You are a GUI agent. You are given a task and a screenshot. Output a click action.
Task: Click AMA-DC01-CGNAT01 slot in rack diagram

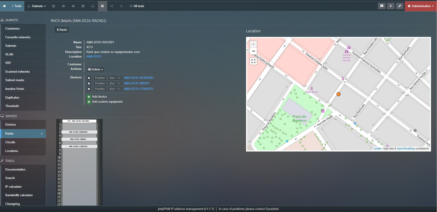(x=79, y=147)
